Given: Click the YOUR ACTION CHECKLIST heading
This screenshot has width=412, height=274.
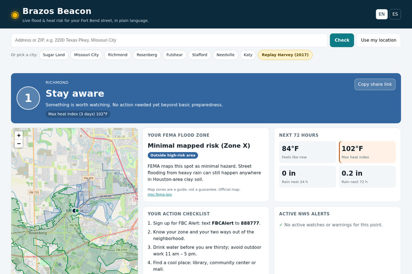Looking at the screenshot, I should tap(179, 214).
